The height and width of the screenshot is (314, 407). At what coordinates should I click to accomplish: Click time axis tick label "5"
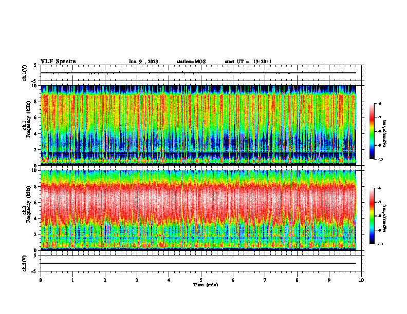[x=201, y=280]
